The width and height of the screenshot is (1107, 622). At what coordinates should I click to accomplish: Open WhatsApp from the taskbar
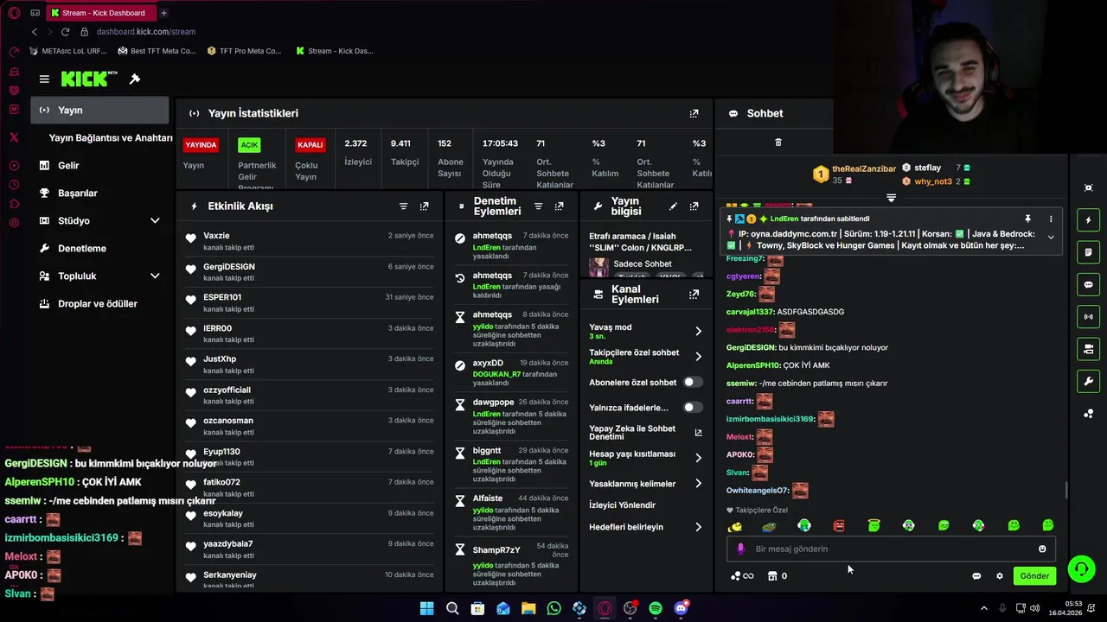point(553,608)
